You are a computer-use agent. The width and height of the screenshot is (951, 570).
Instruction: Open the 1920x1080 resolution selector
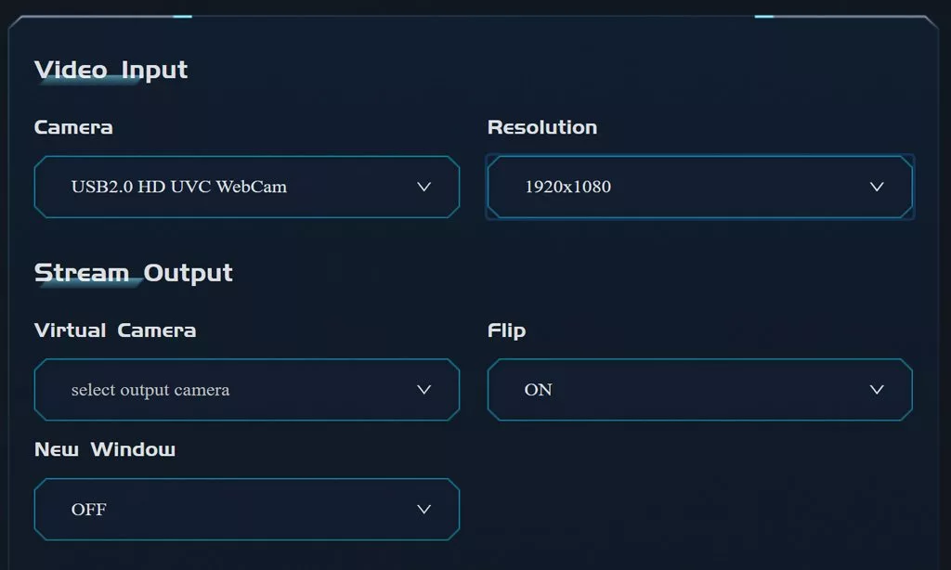tap(700, 187)
